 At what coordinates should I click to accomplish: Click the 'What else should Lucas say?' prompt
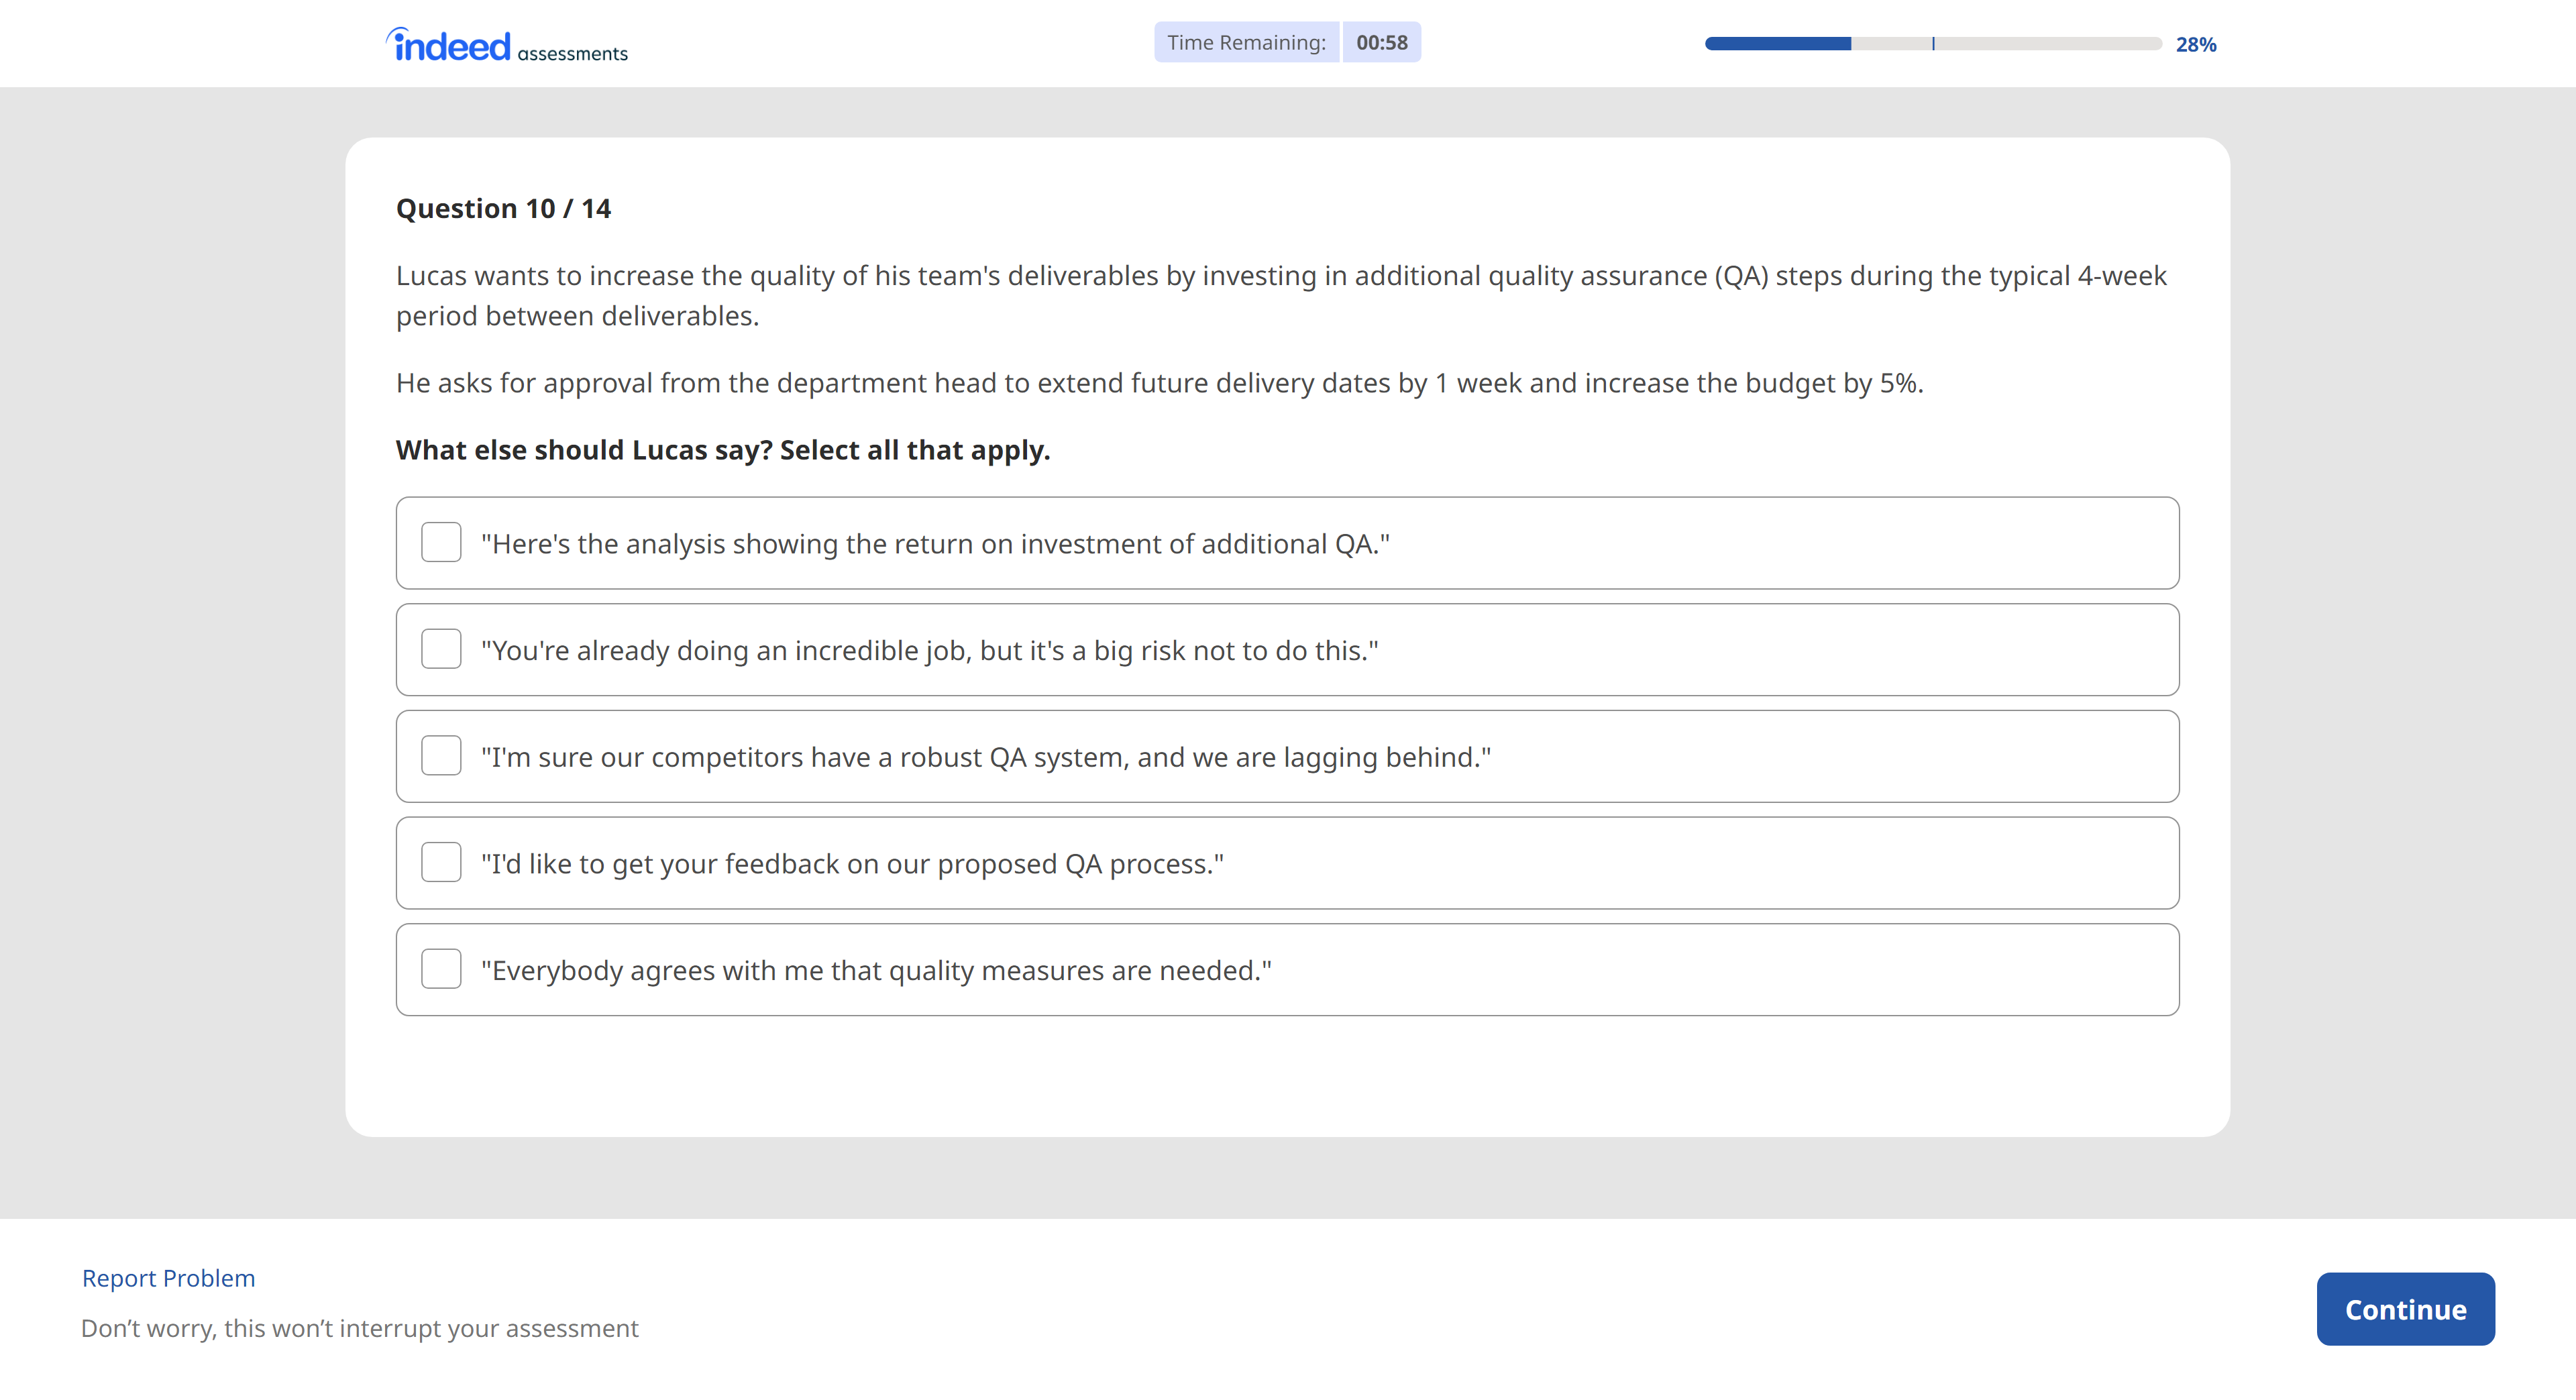click(723, 450)
